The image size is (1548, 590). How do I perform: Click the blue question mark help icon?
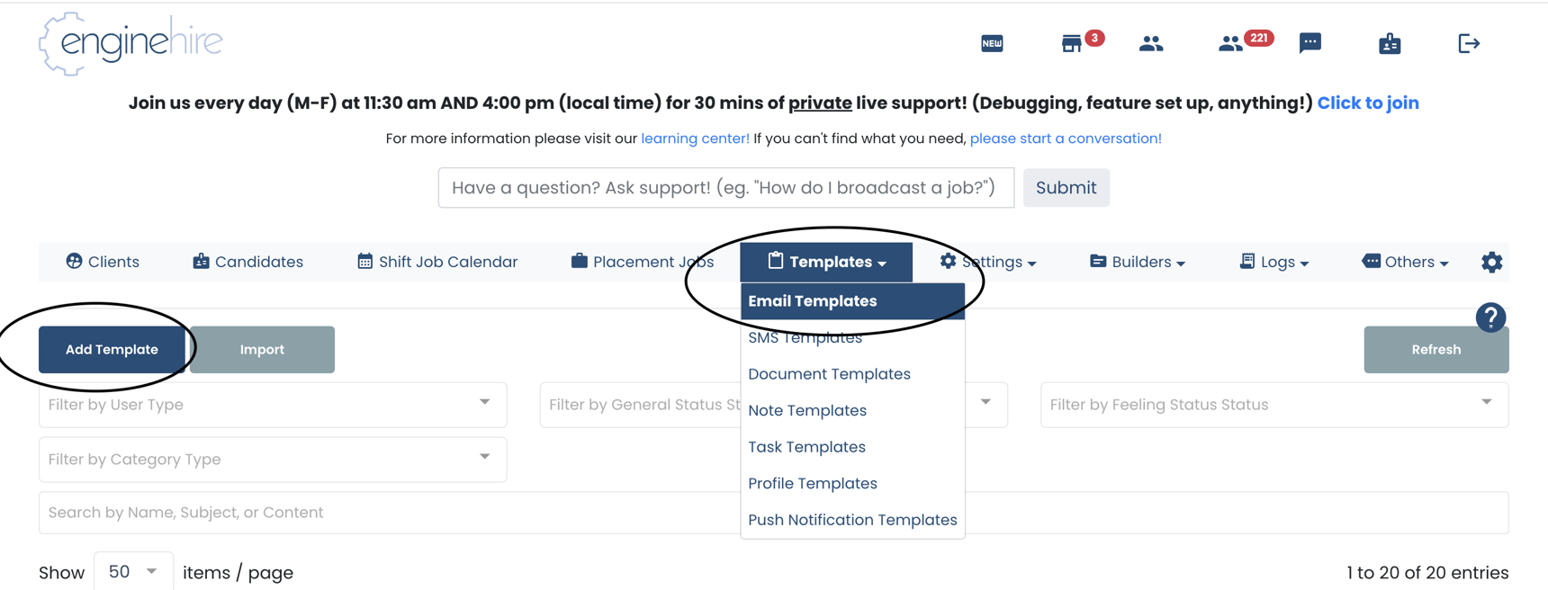point(1491,317)
